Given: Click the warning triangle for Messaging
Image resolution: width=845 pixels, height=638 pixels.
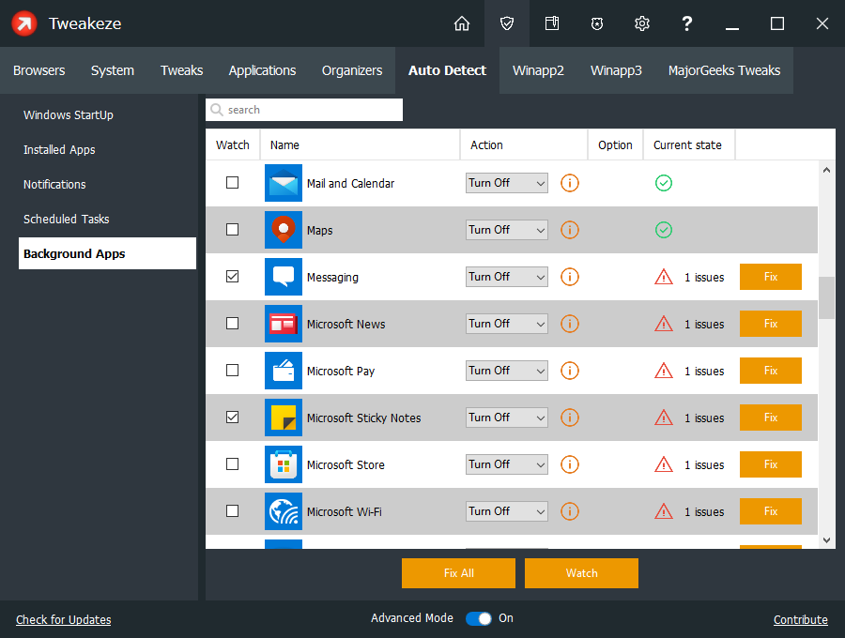Looking at the screenshot, I should pyautogui.click(x=664, y=277).
